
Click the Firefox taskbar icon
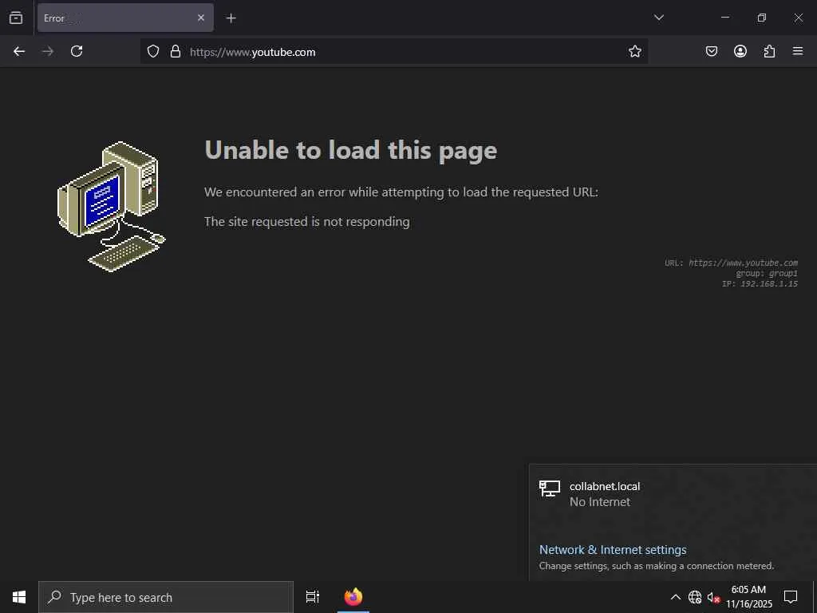pyautogui.click(x=353, y=597)
